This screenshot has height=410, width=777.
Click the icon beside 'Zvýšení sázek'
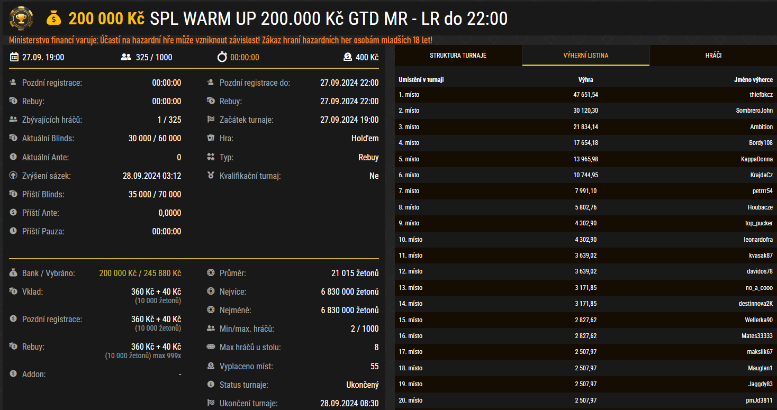[x=13, y=176]
